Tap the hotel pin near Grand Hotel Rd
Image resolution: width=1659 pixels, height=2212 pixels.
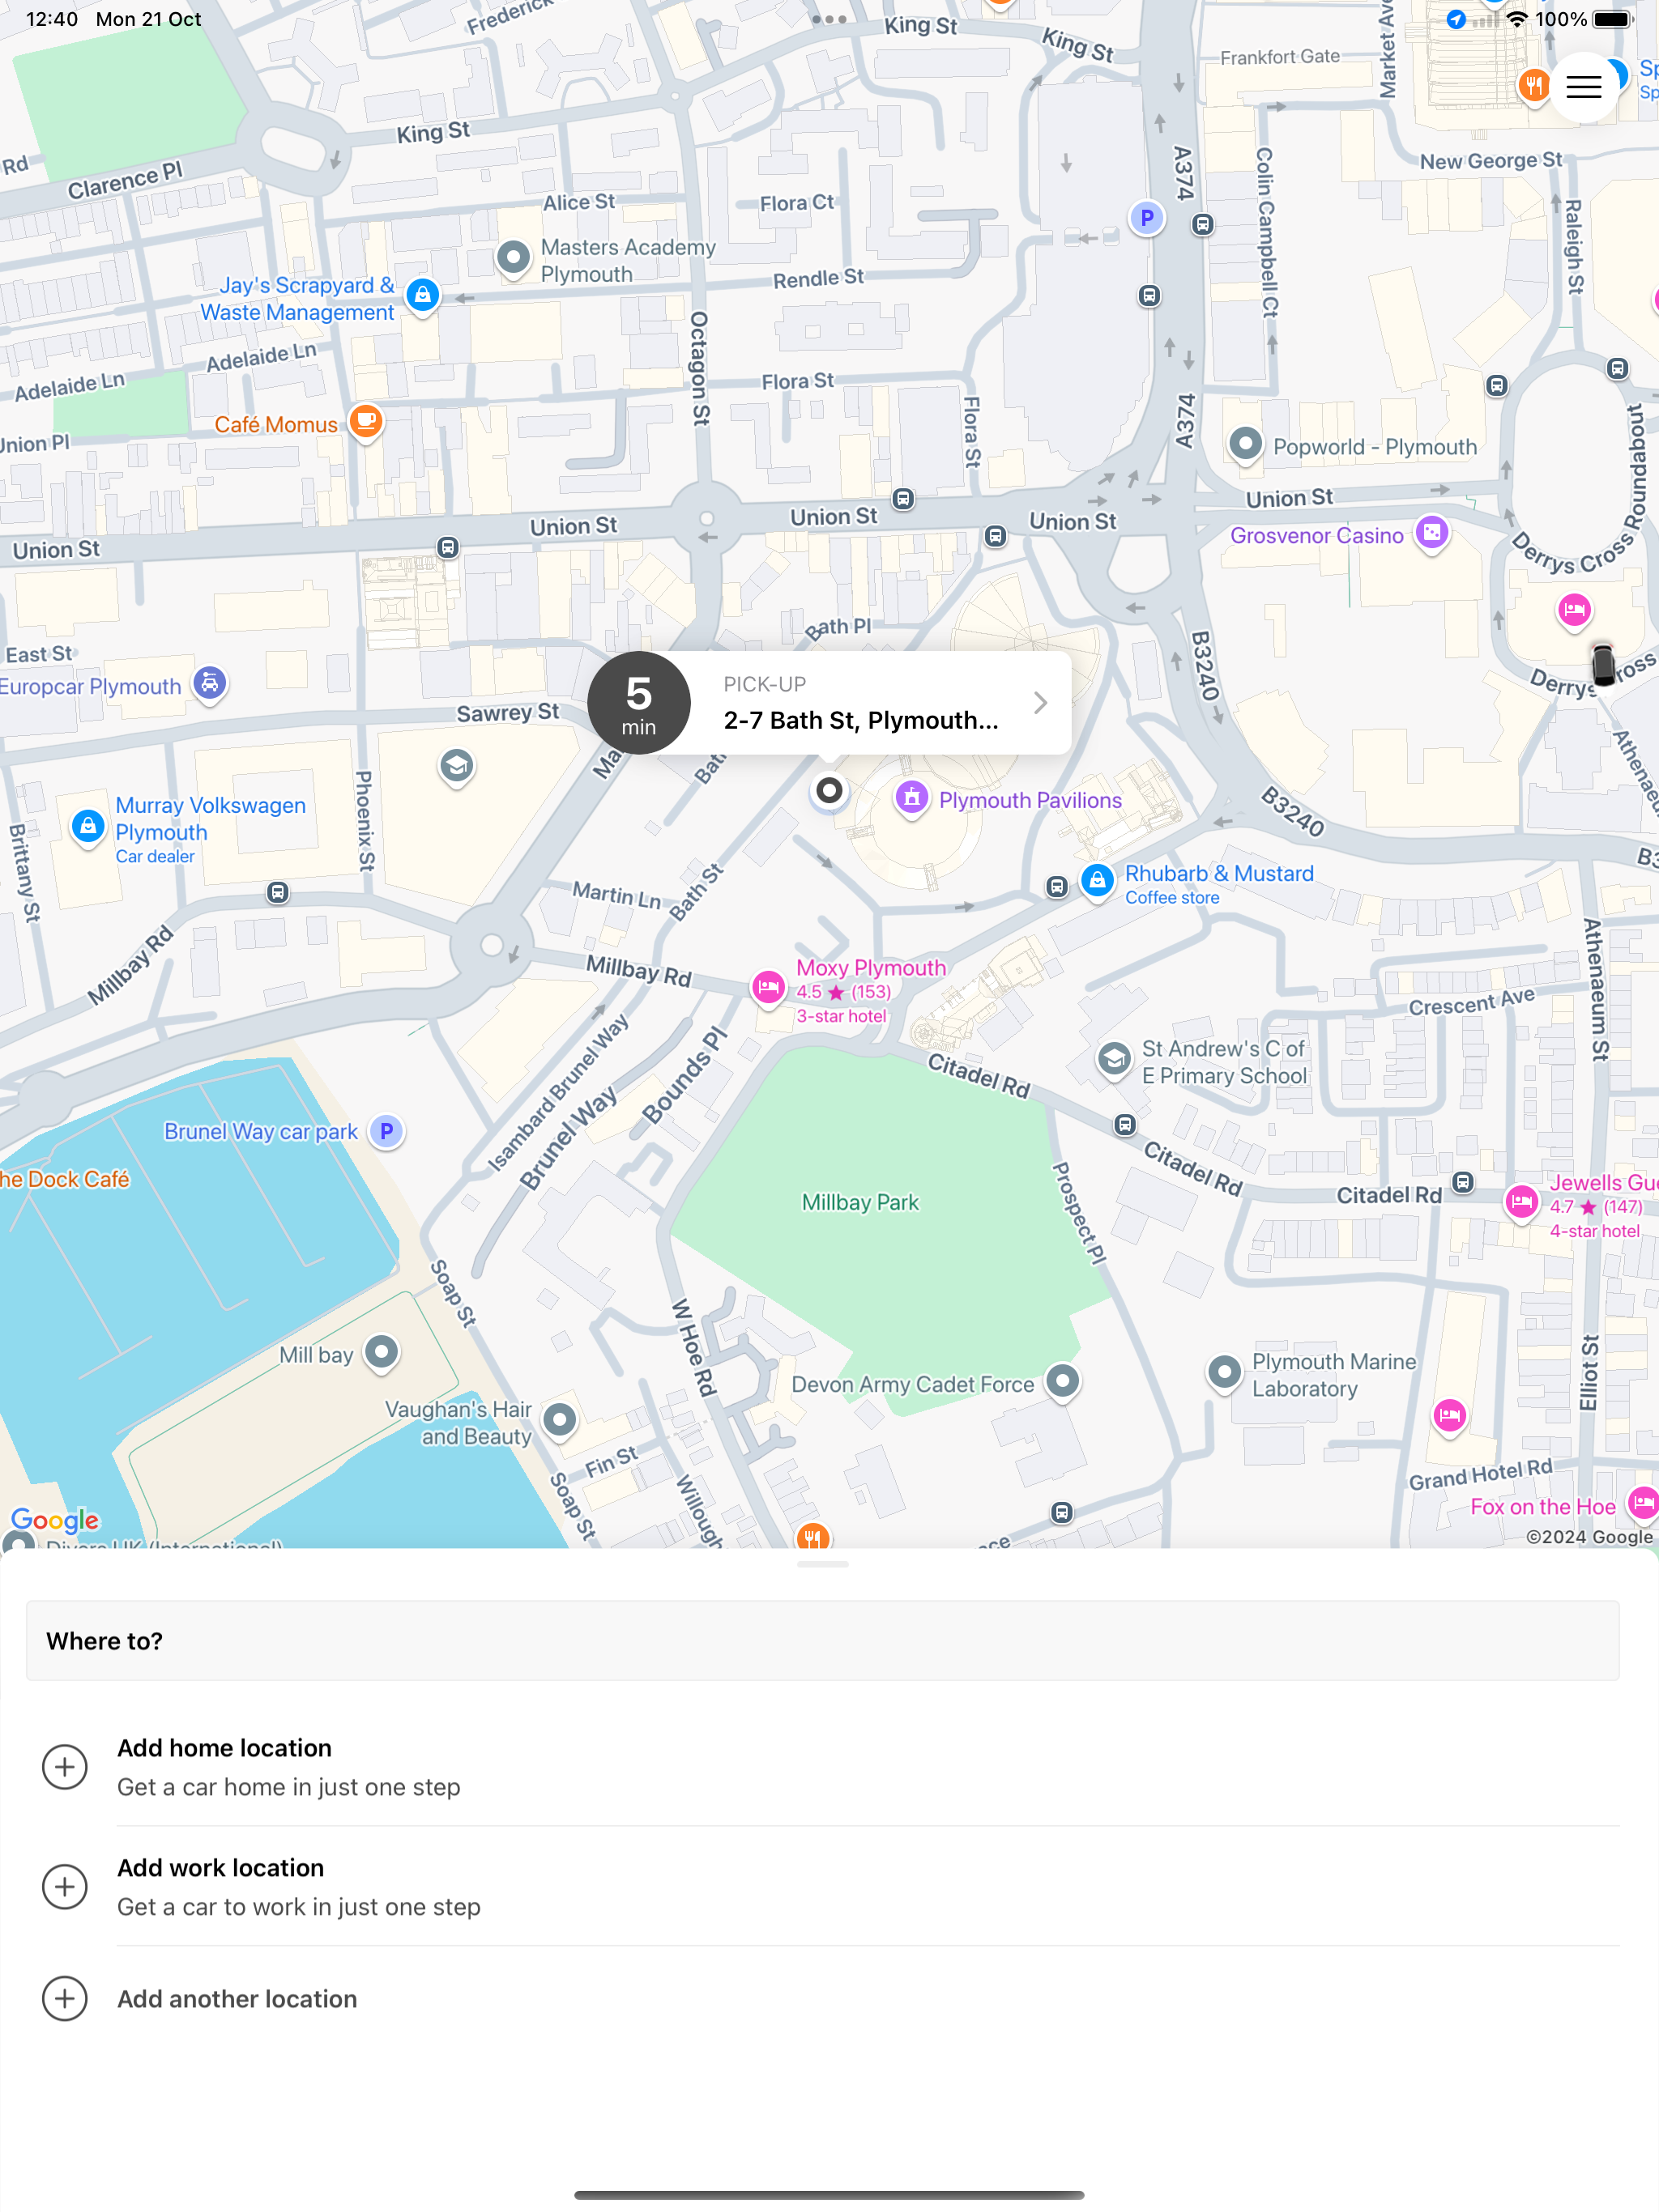point(1450,1415)
